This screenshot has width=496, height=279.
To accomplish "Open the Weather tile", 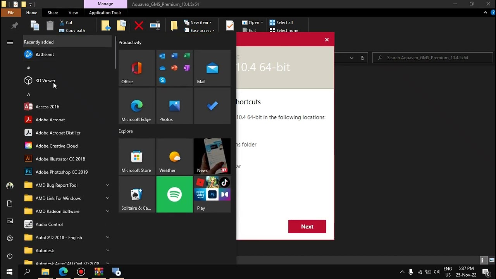I will (x=174, y=157).
